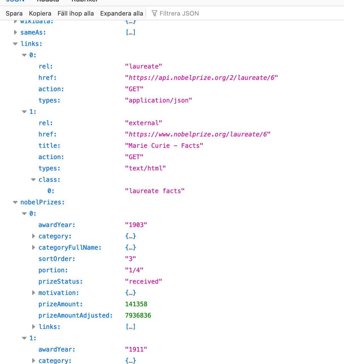Collapse nobelPrizes entry 0 above awardYear 1903
344x364 pixels.
[x=25, y=214]
